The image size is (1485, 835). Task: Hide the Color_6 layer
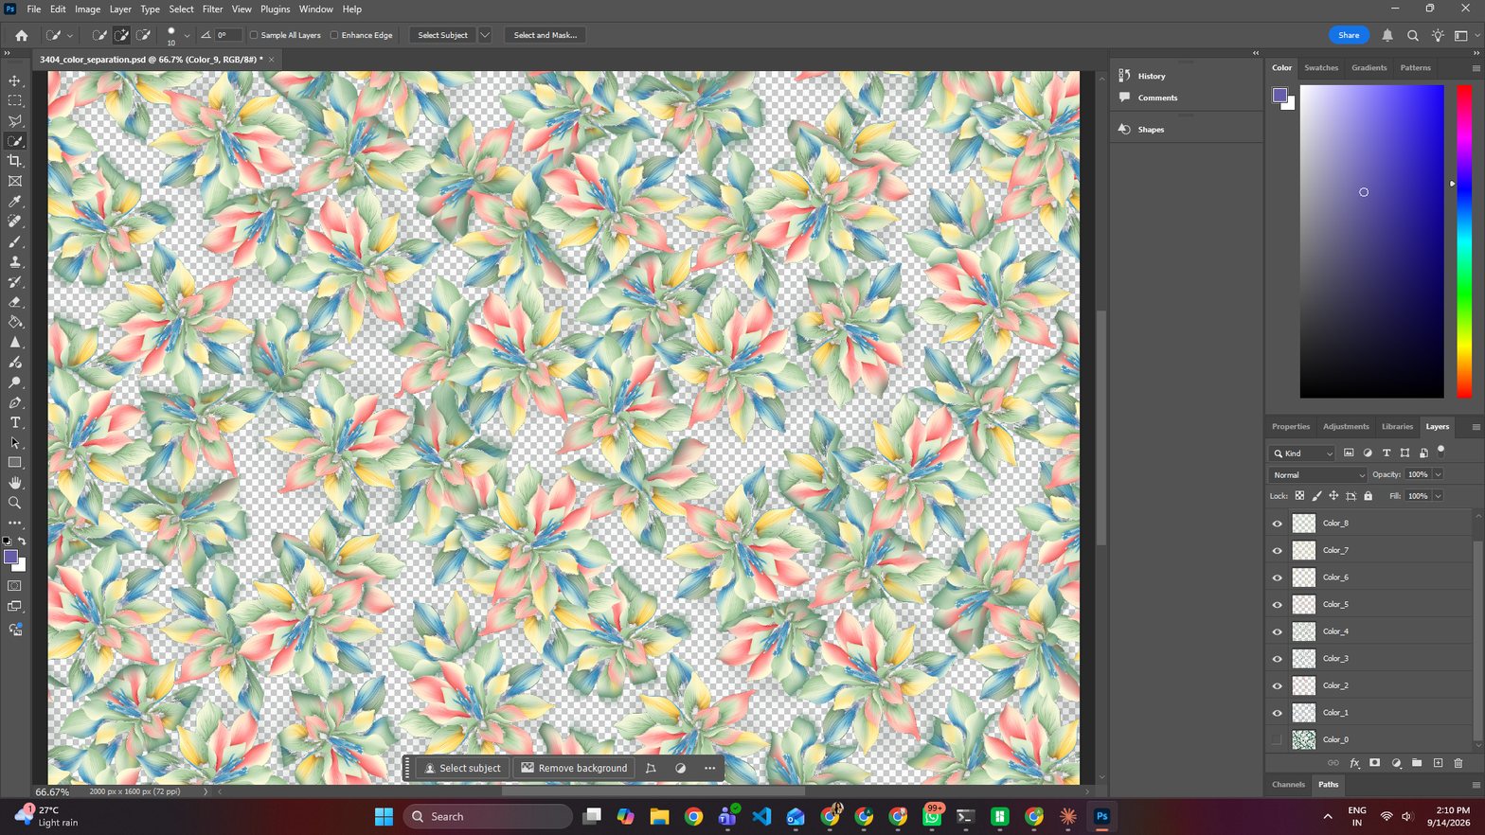coord(1277,577)
